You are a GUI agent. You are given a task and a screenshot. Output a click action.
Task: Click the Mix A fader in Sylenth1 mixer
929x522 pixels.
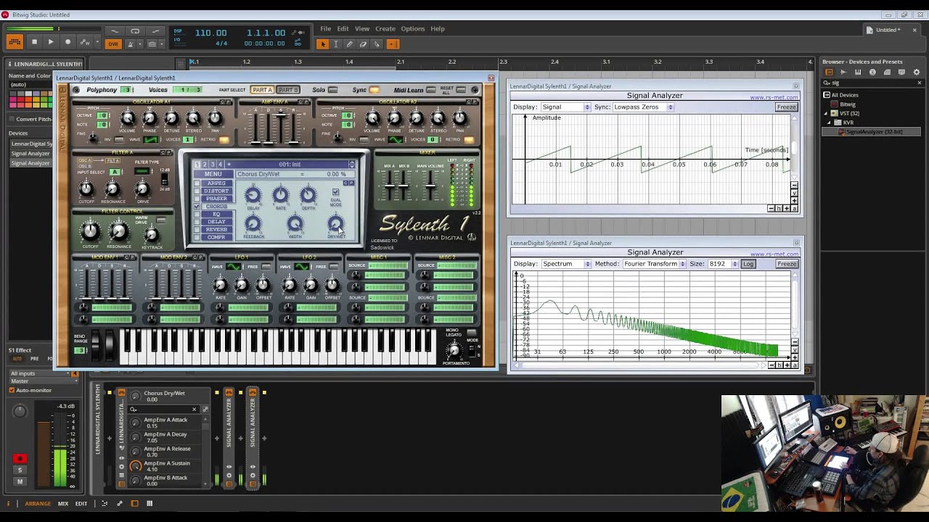point(390,188)
